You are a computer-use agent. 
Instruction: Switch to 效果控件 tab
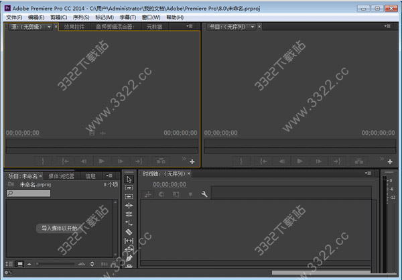(74, 27)
